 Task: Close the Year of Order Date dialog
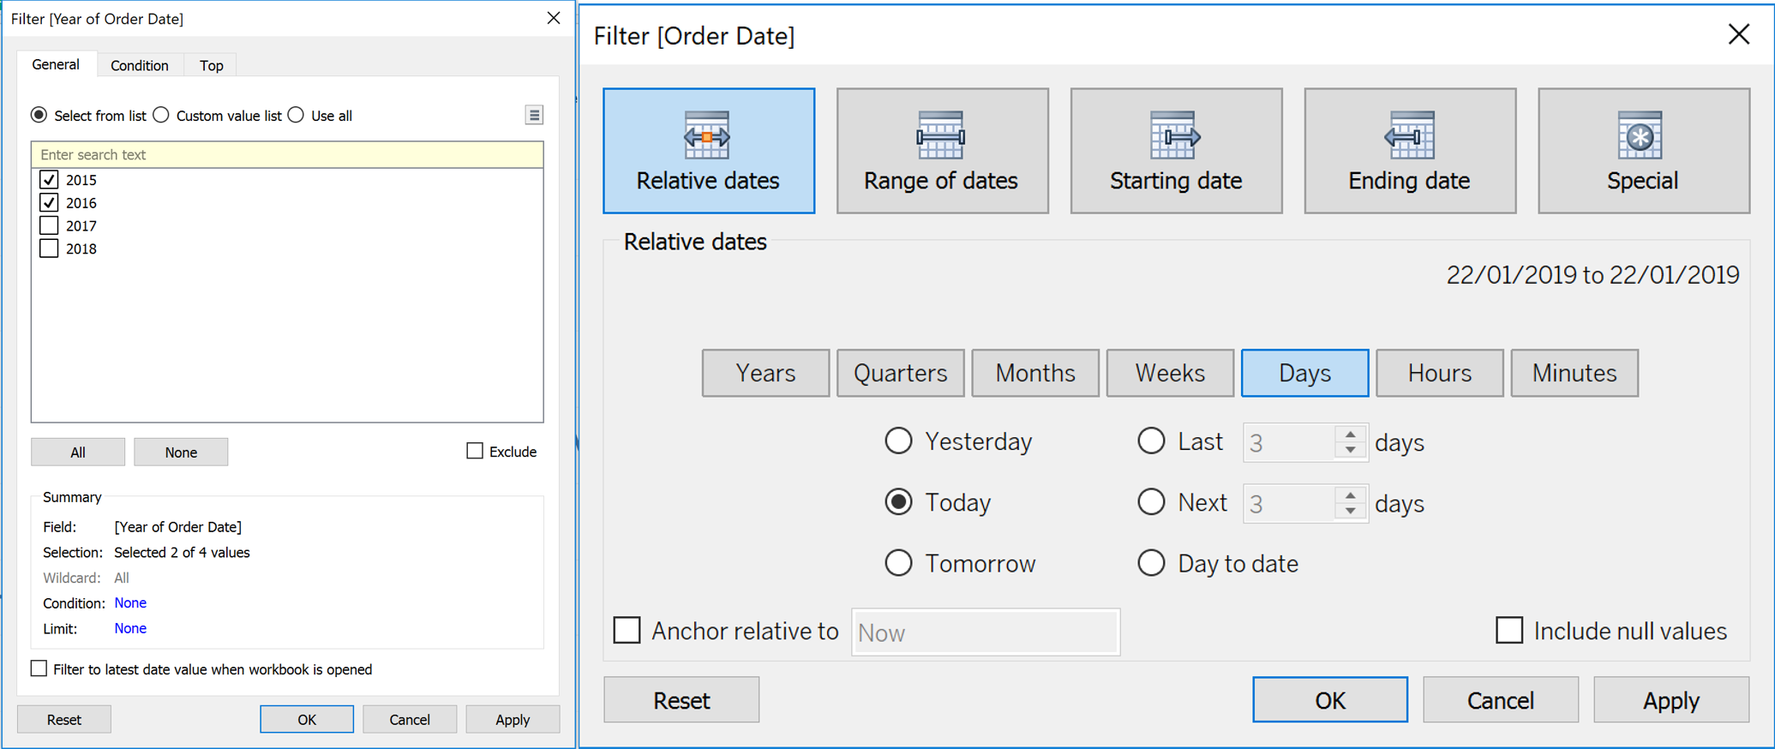[x=554, y=18]
